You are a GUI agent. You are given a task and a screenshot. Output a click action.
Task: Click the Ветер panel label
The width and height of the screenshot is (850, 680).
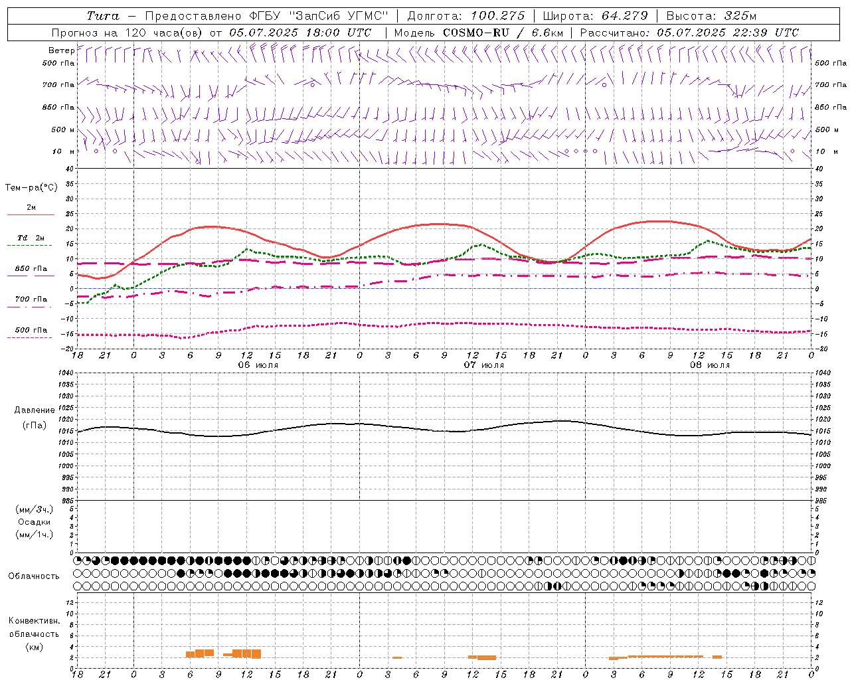point(61,50)
